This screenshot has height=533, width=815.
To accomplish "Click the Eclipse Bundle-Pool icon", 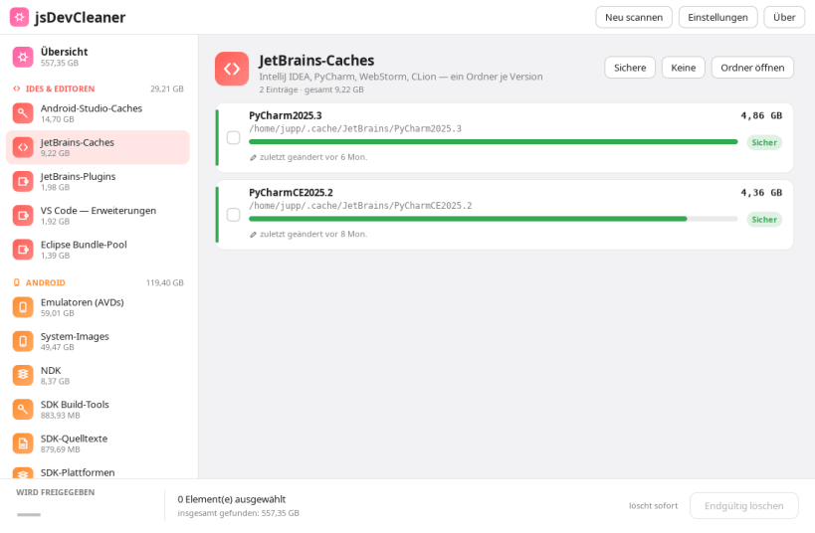I will point(23,250).
